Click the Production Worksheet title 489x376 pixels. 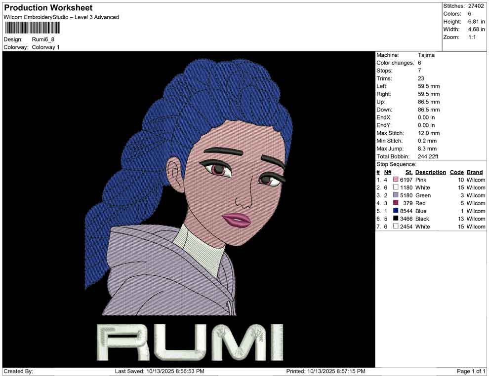click(x=48, y=8)
